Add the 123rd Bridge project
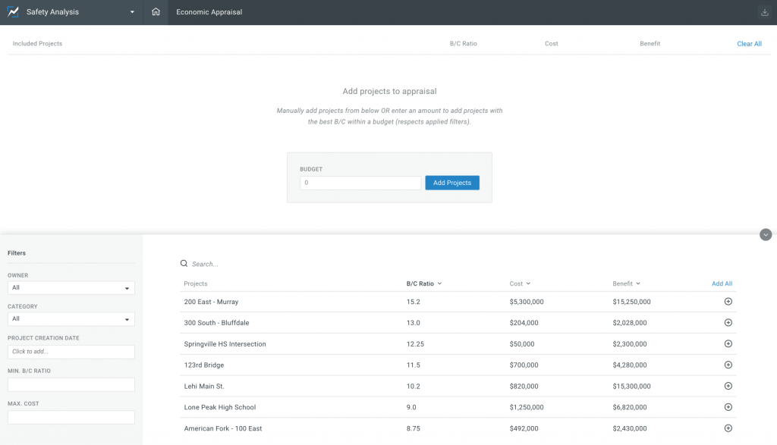The image size is (777, 445). (728, 365)
